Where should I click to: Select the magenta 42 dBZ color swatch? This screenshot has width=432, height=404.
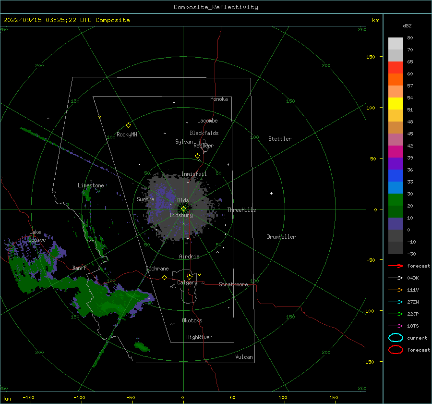[x=396, y=151]
